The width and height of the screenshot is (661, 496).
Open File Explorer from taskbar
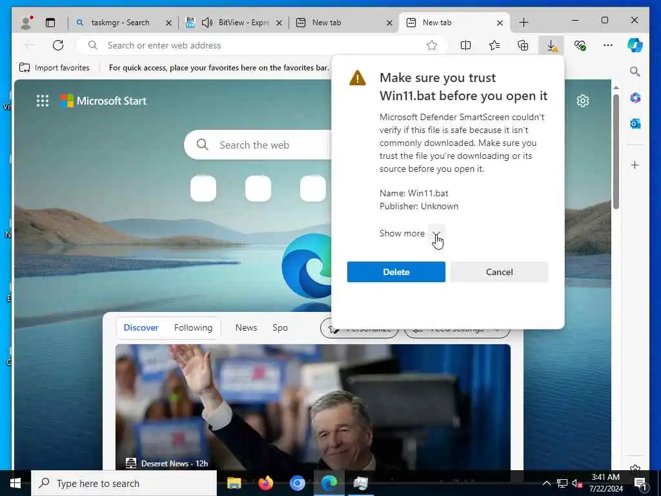[x=234, y=483]
